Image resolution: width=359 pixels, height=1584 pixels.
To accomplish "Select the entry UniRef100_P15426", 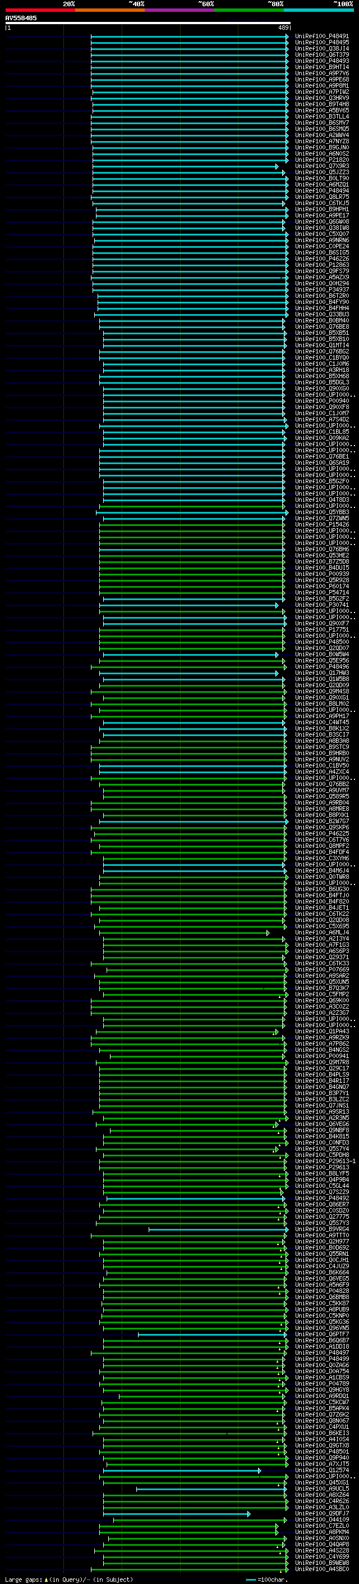I will tap(321, 524).
